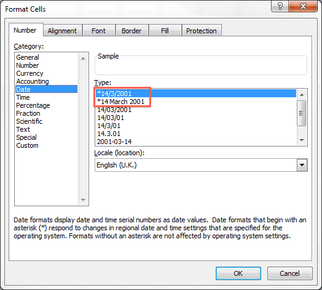Screen dimensions: 322x290
Task: Click the English (U.K.) locale field
Action: [196, 165]
